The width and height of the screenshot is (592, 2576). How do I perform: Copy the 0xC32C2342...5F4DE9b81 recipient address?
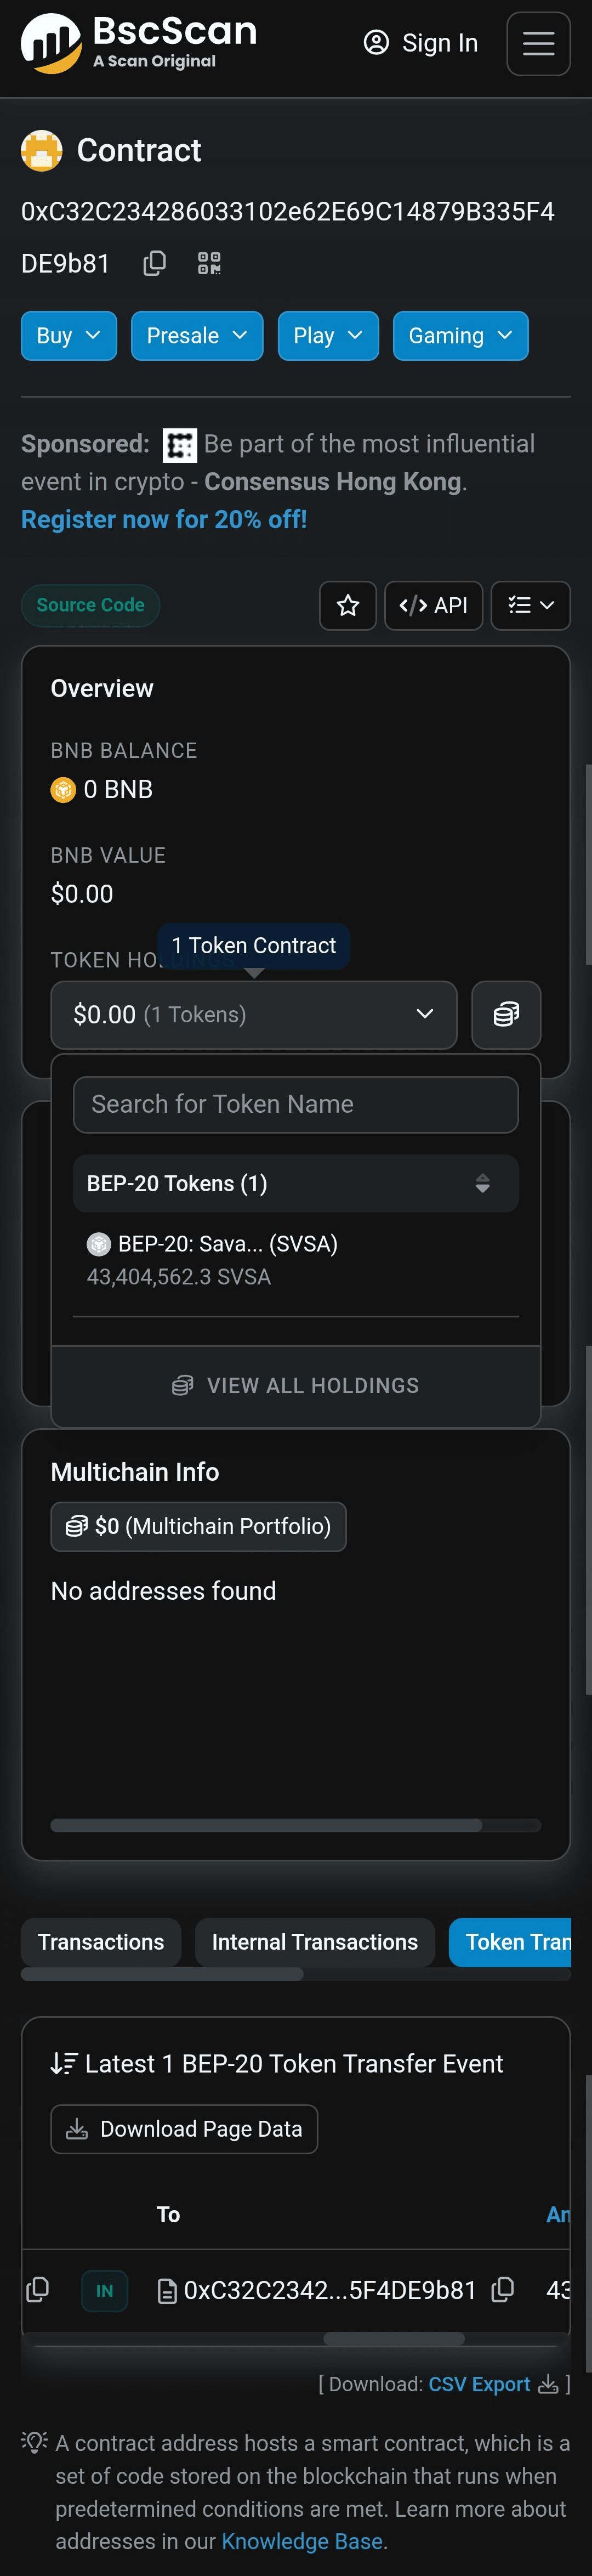tap(503, 2290)
